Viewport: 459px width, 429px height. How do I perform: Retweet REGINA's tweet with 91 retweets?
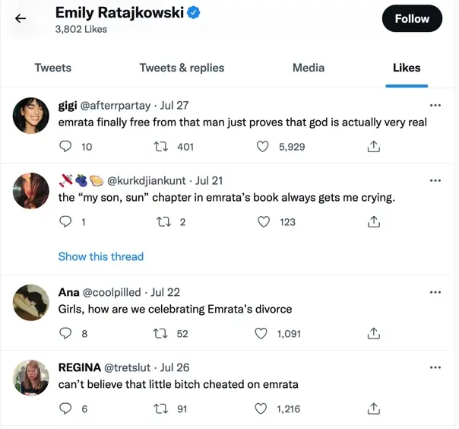click(x=161, y=408)
